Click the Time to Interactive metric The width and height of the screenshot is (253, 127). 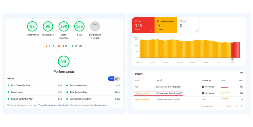point(93,85)
